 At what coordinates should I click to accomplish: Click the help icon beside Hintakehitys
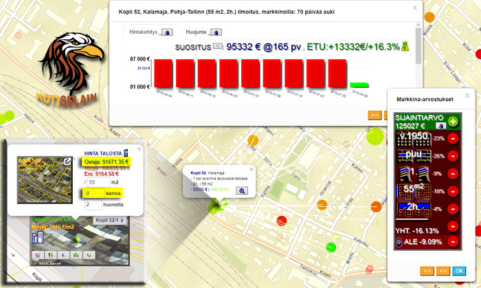(x=167, y=32)
